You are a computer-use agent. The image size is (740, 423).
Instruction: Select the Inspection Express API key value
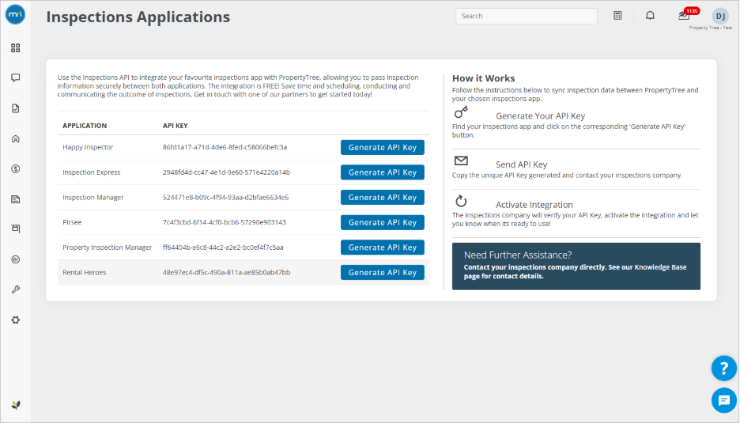tap(227, 172)
